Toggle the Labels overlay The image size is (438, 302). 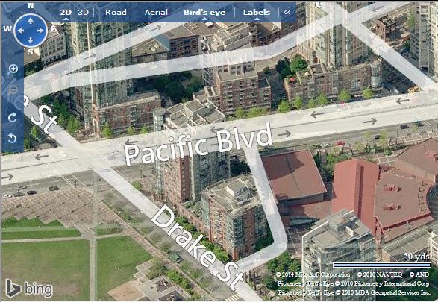coord(257,12)
